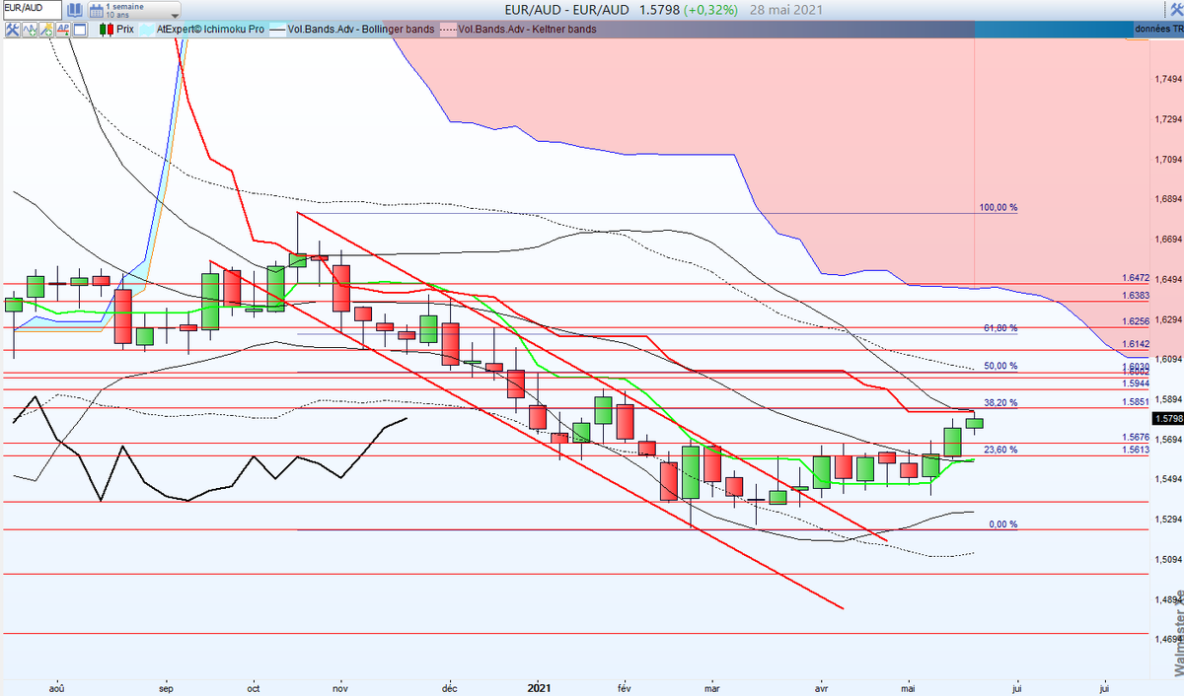
Task: Select the 23,60 % Fibonacci label
Action: 999,450
